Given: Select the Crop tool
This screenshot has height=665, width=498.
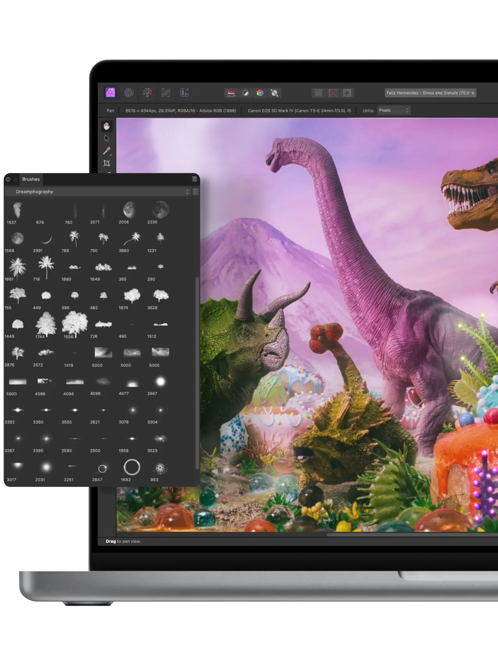Looking at the screenshot, I should click(107, 163).
